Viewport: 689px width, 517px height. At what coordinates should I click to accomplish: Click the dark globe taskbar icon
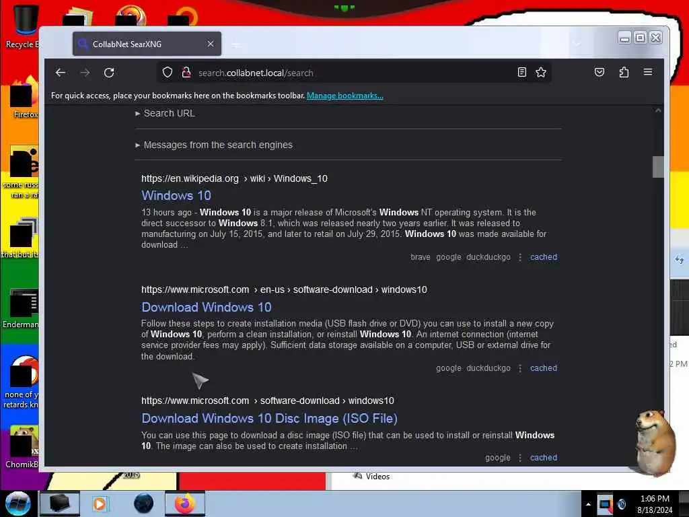[143, 504]
